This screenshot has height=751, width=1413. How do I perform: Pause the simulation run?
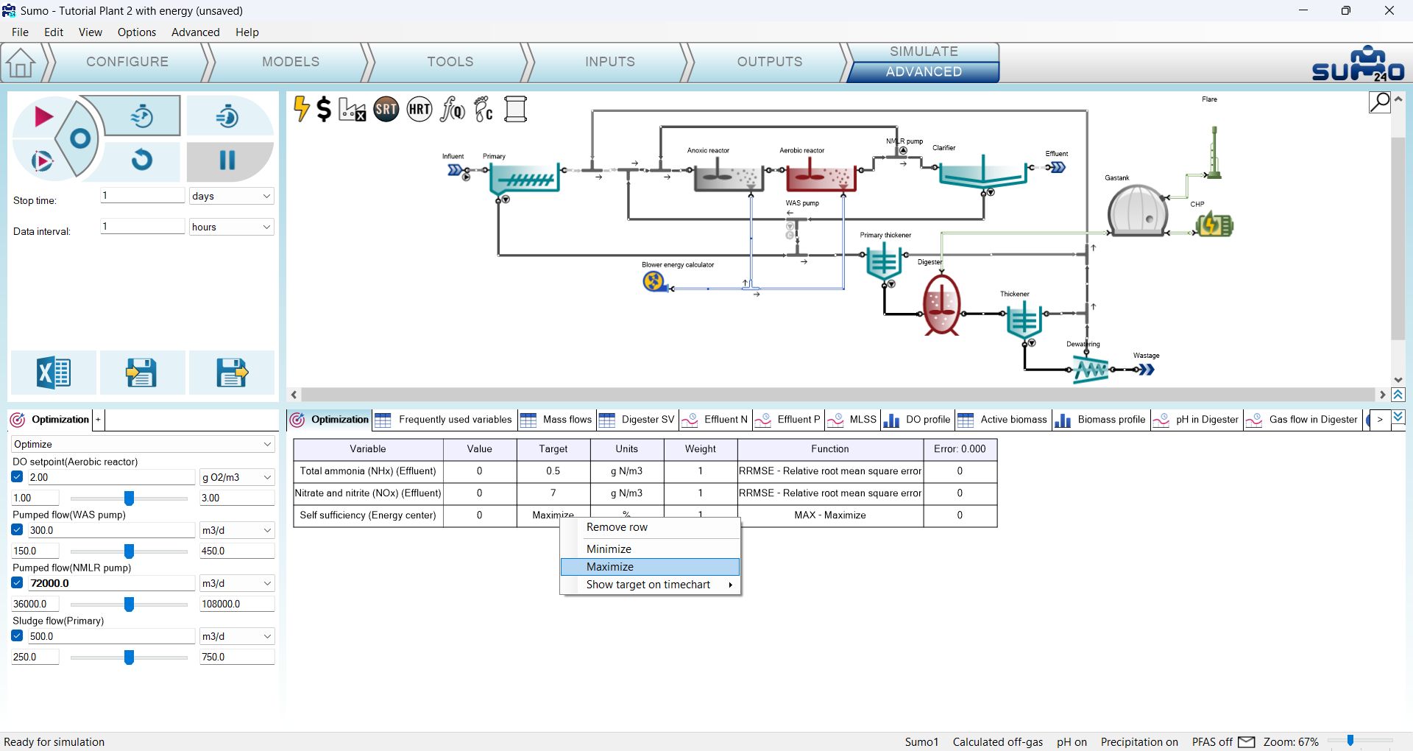227,161
